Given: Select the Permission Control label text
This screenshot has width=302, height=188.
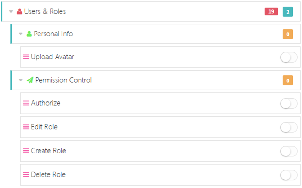Looking at the screenshot, I should click(x=63, y=80).
